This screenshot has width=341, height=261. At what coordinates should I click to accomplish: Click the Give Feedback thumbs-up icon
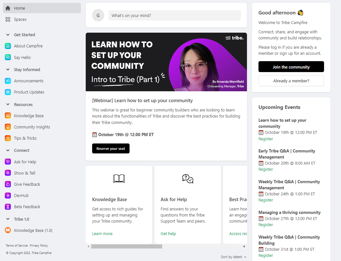pyautogui.click(x=8, y=184)
